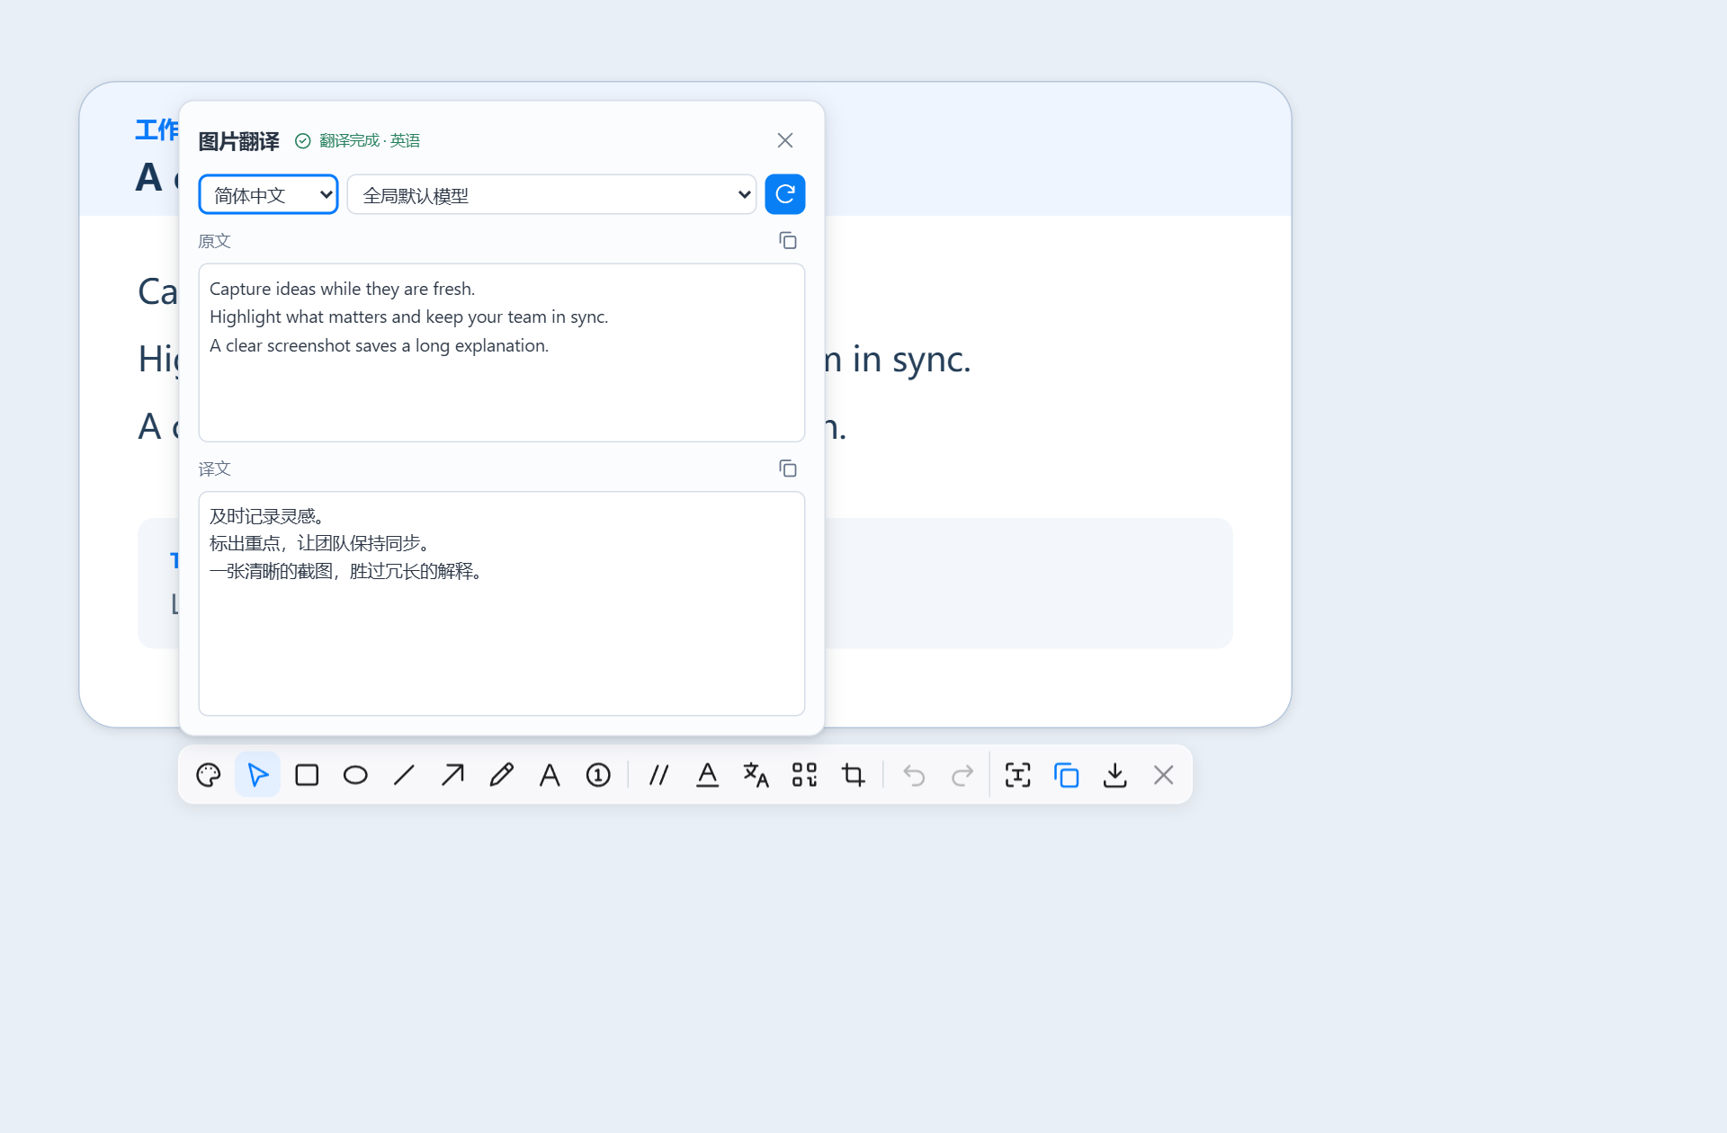The height and width of the screenshot is (1133, 1727).
Task: Click the line 'Capture ideas while they are fresh.'
Action: (x=343, y=289)
